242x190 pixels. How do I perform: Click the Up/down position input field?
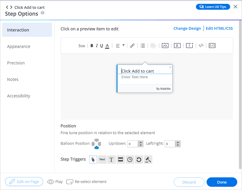[133, 144]
